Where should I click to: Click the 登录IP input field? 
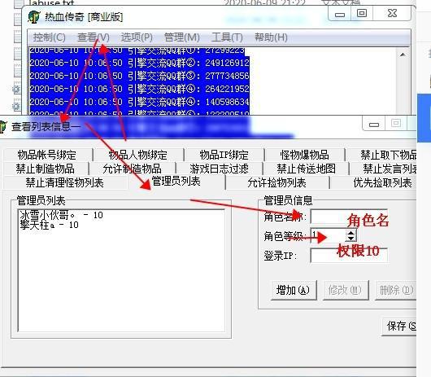[x=349, y=256]
